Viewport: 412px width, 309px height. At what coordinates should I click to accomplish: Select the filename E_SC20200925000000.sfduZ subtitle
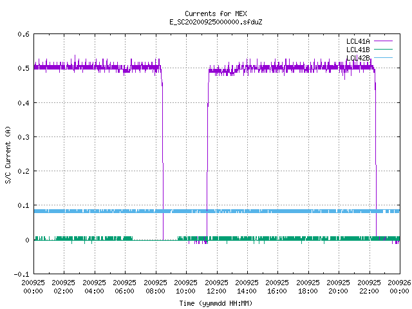click(216, 22)
